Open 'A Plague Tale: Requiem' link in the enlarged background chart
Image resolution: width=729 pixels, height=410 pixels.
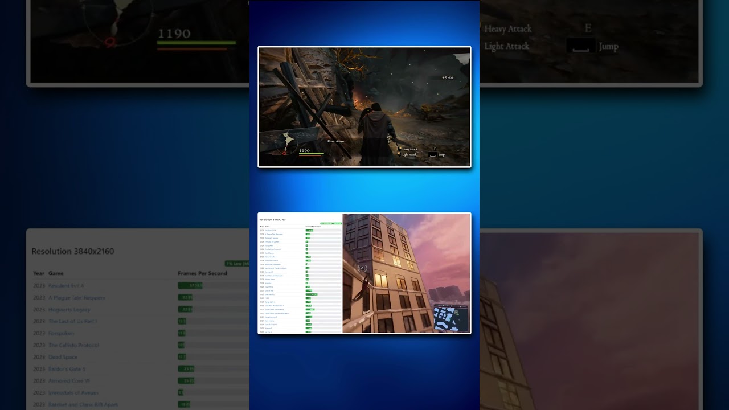[77, 297]
